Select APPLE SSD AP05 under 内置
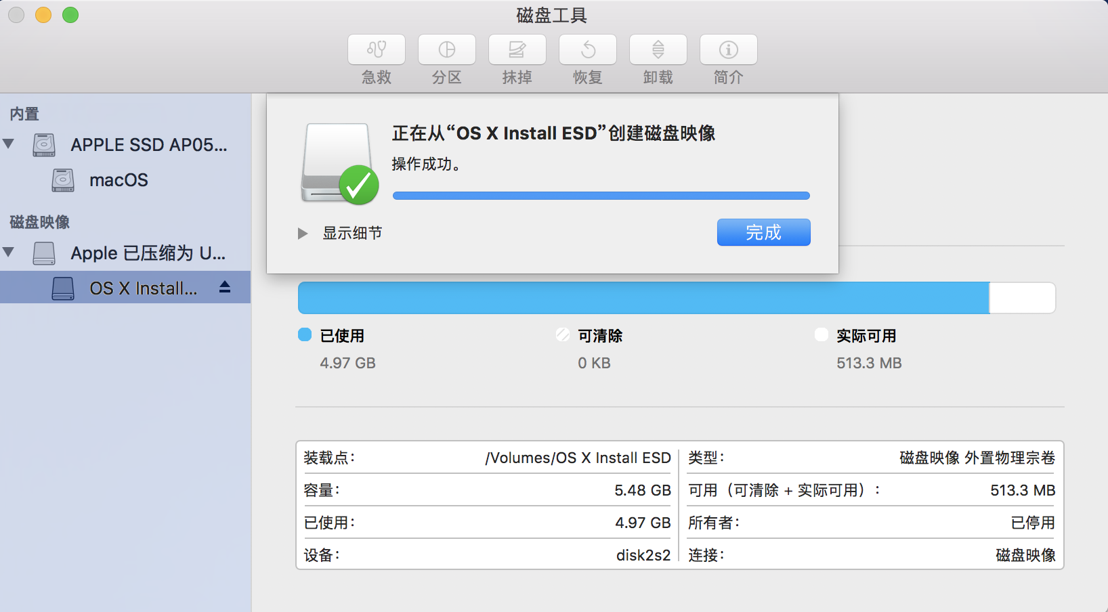 point(149,144)
